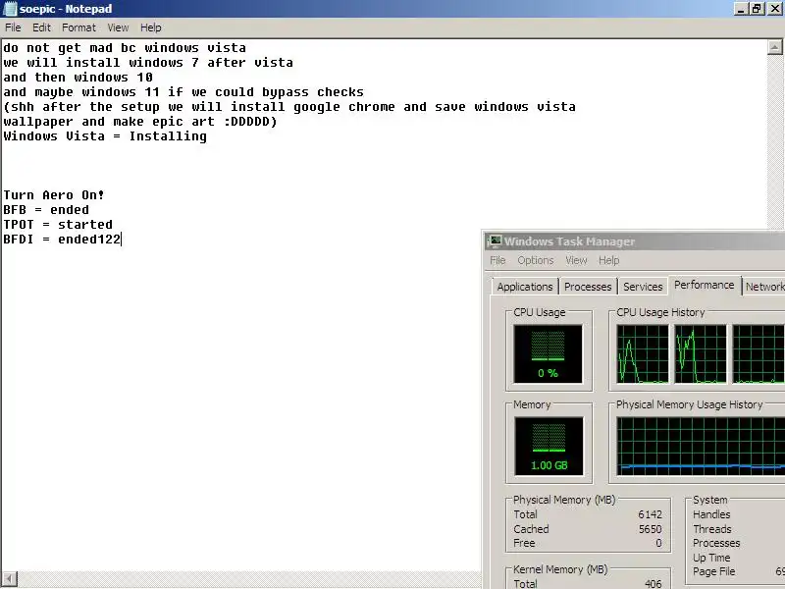This screenshot has width=785, height=589.
Task: Open the Task Manager Options menu
Action: pos(536,260)
